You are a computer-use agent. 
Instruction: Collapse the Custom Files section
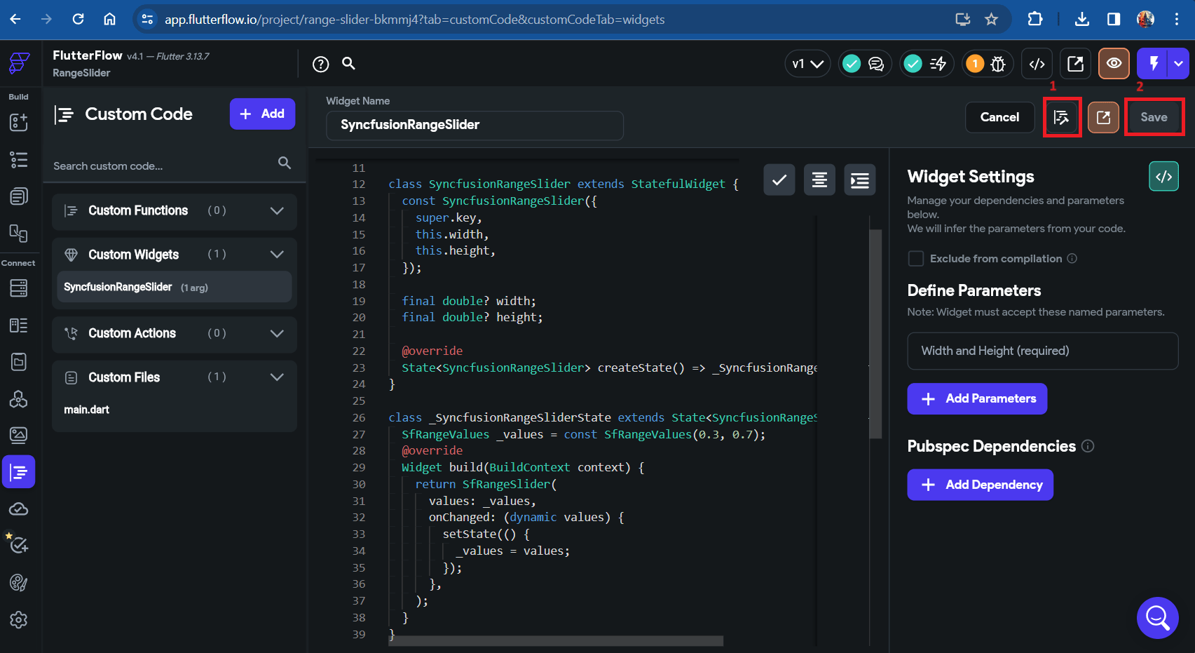[277, 377]
